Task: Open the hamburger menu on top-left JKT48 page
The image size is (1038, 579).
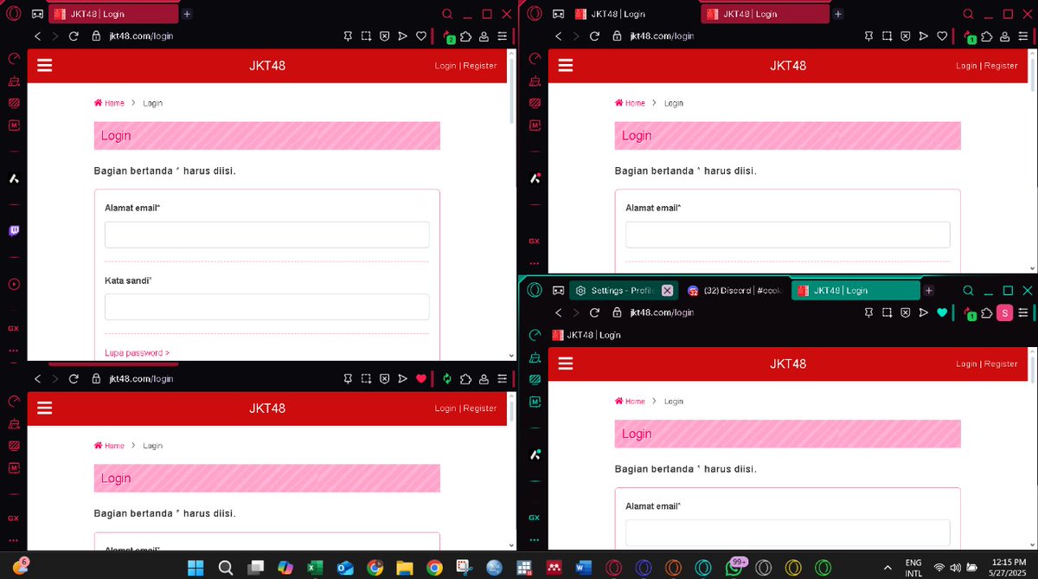Action: [45, 66]
